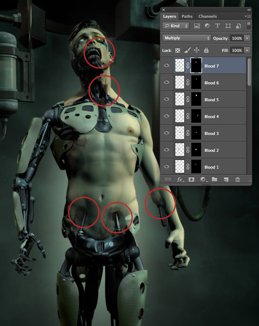259x326 pixels.
Task: Unlink the Blood 4 mask chain icon
Action: (188, 116)
